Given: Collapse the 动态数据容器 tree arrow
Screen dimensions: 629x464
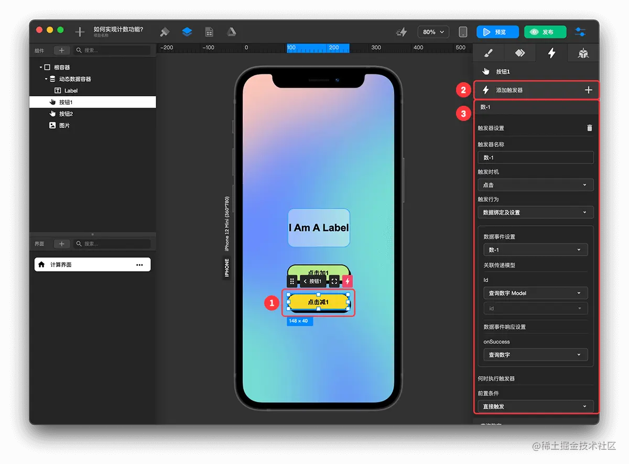Looking at the screenshot, I should click(46, 79).
